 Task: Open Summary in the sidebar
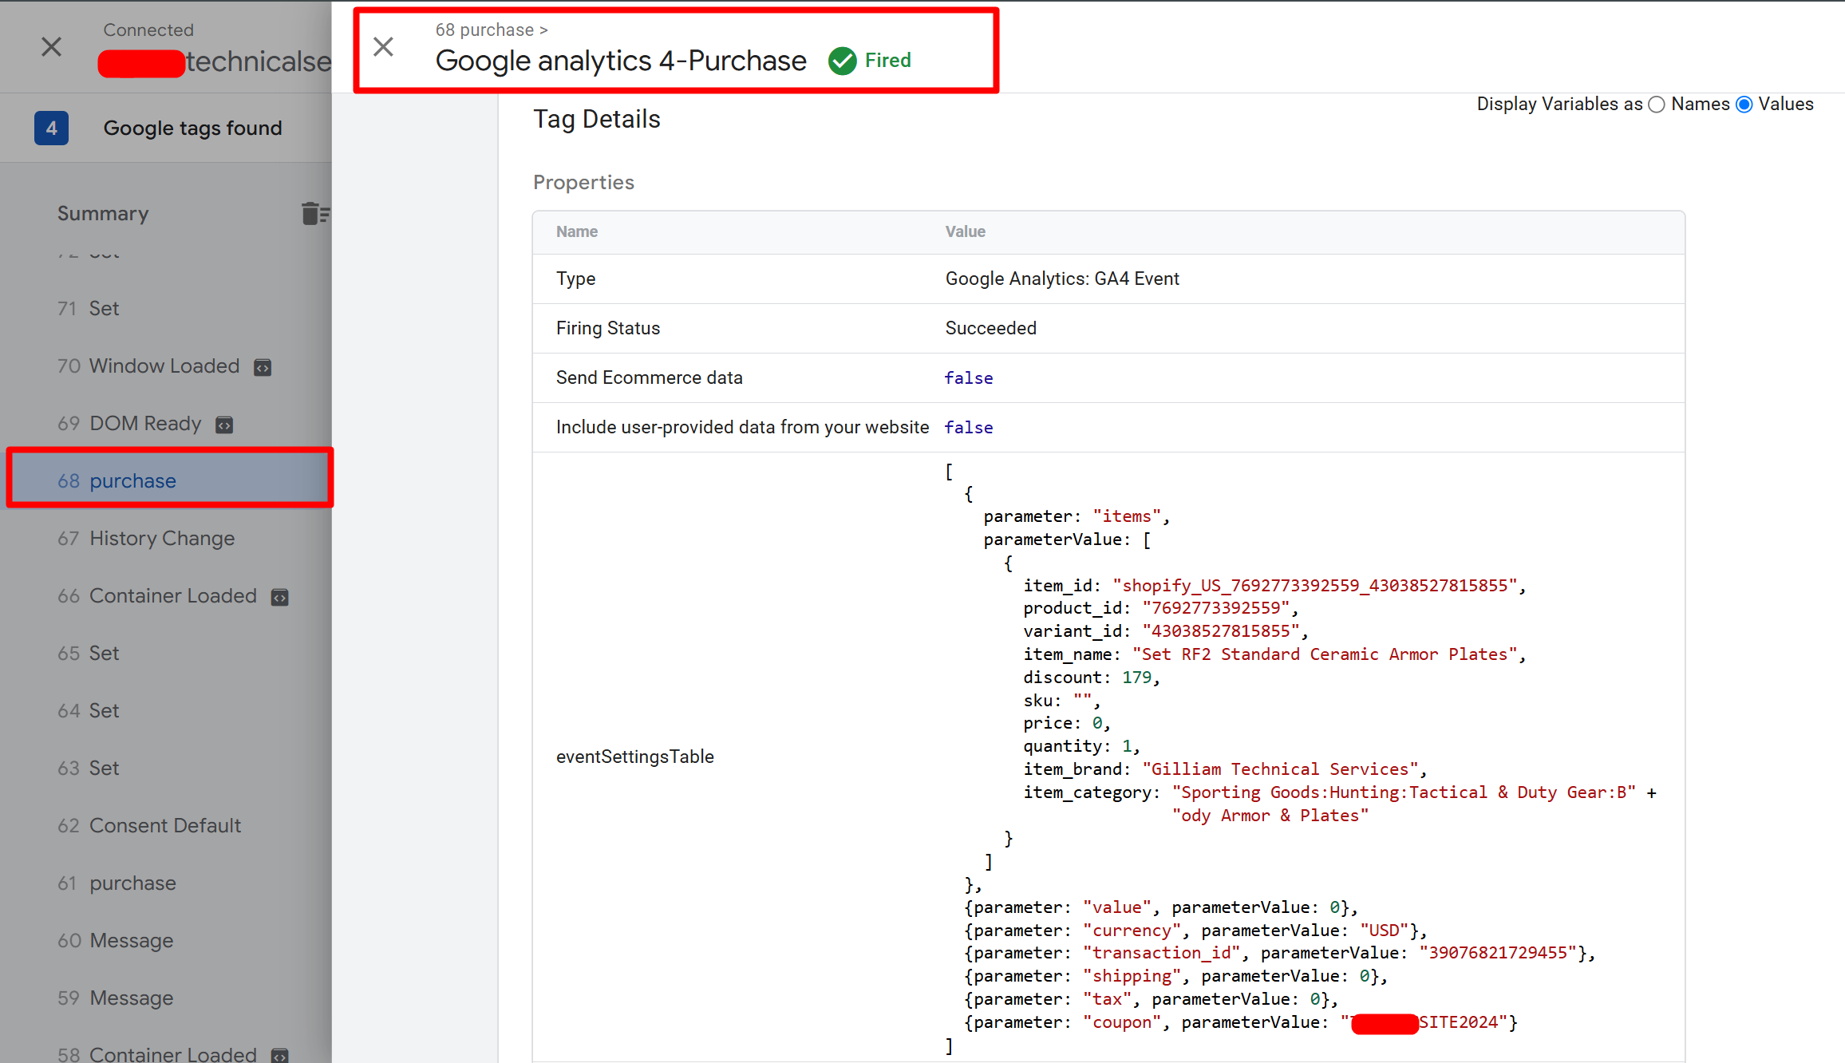tap(103, 213)
